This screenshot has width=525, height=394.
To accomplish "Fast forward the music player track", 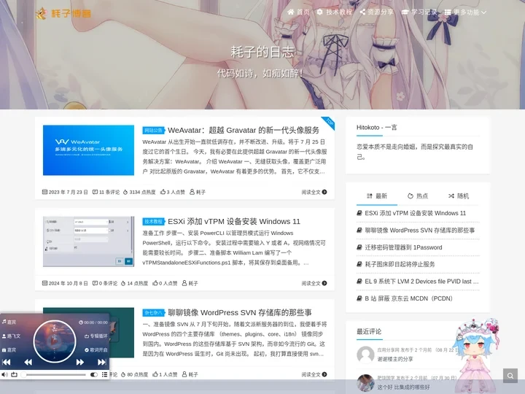I will point(80,362).
